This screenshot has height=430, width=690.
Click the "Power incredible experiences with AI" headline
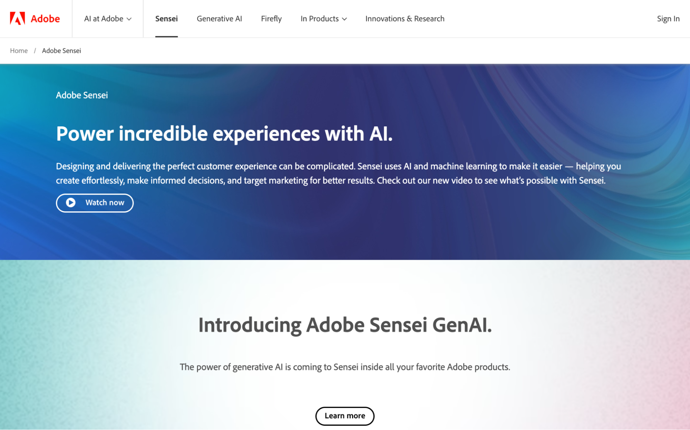pyautogui.click(x=224, y=134)
